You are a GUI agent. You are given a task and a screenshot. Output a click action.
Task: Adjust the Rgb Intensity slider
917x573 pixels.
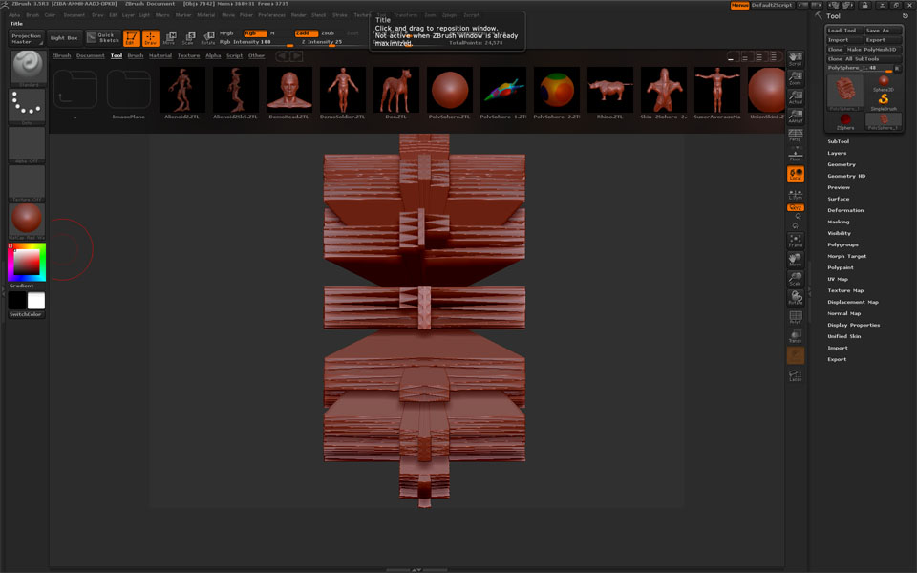(x=256, y=42)
